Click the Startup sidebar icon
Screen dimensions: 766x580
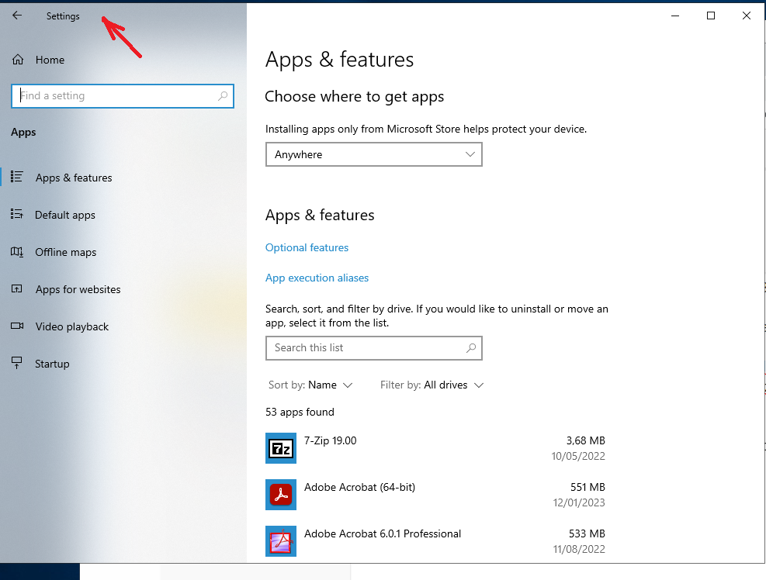[x=17, y=364]
